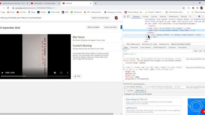Switch to Computed styles tab
The image size is (205, 115).
coord(134,48)
